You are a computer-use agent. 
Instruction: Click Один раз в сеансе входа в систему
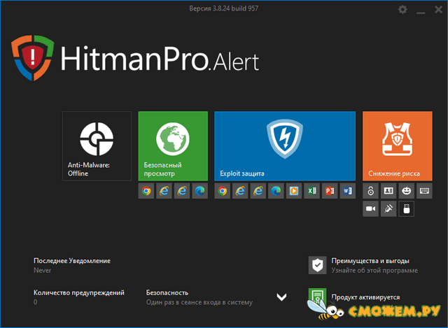199,302
